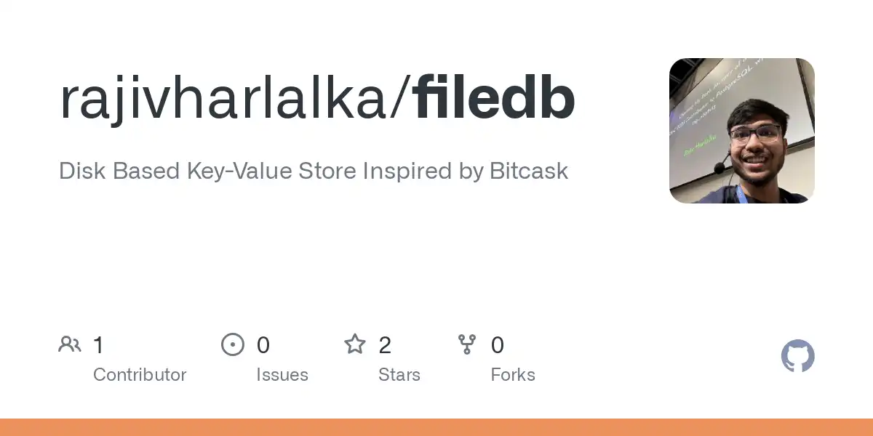Click the contributor count number 1
Viewport: 873px width, 436px height.
click(98, 345)
